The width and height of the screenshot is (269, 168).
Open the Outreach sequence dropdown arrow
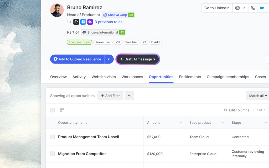(109, 59)
